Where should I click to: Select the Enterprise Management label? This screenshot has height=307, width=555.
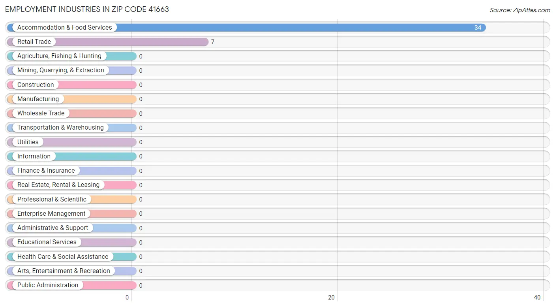click(x=51, y=214)
